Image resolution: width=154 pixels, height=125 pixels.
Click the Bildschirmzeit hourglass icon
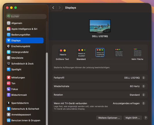(9, 95)
